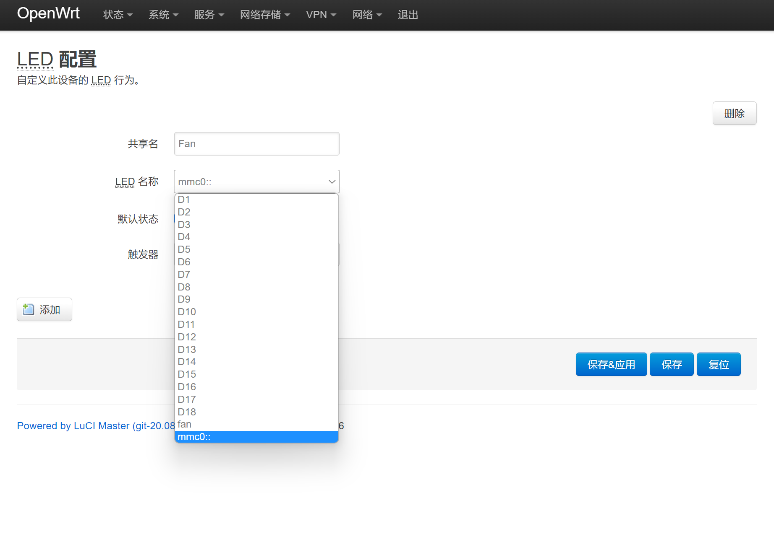
Task: Open the VPN menu
Action: pyautogui.click(x=321, y=15)
